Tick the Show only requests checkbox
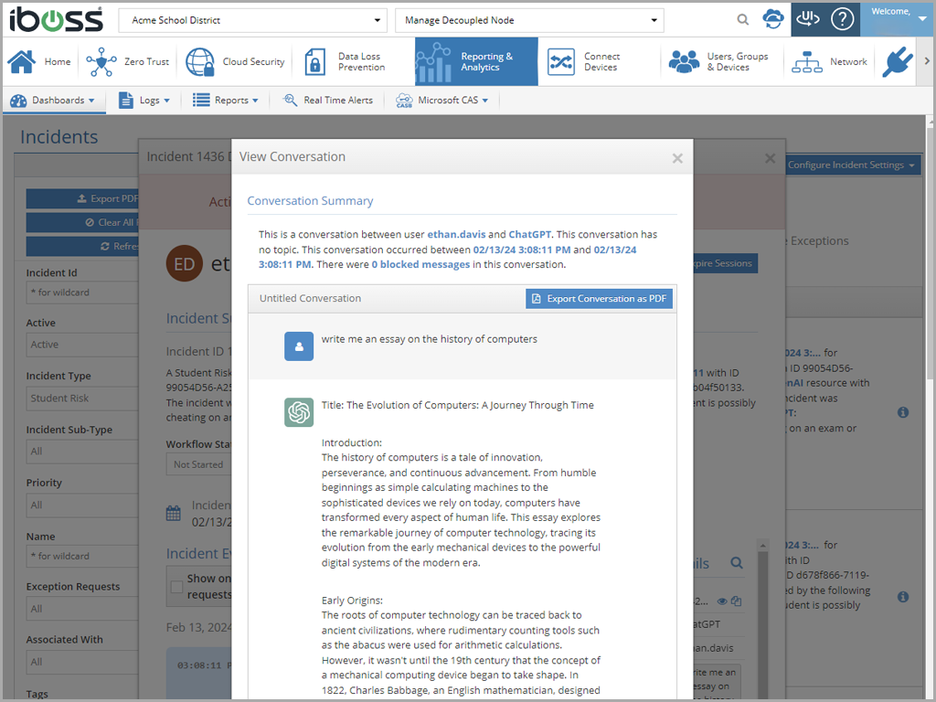Viewport: 936px width, 702px height. (x=176, y=586)
